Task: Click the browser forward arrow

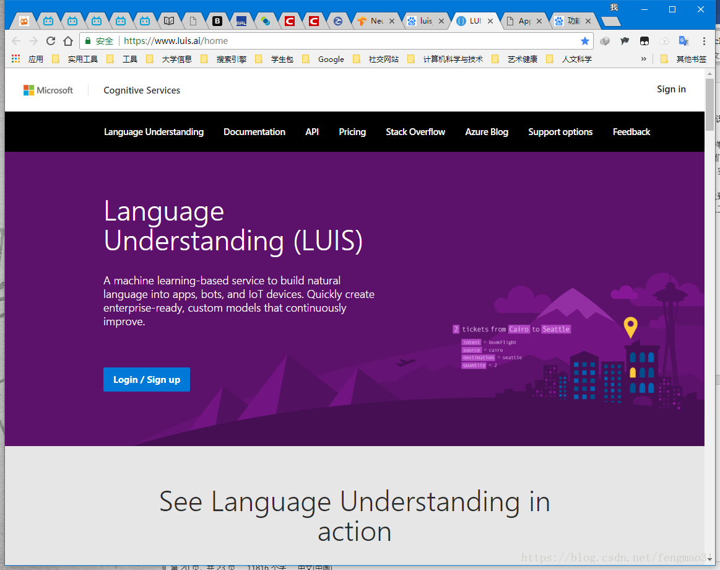Action: [x=33, y=41]
